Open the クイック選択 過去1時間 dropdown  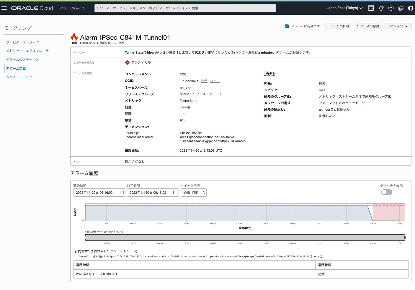coord(193,193)
